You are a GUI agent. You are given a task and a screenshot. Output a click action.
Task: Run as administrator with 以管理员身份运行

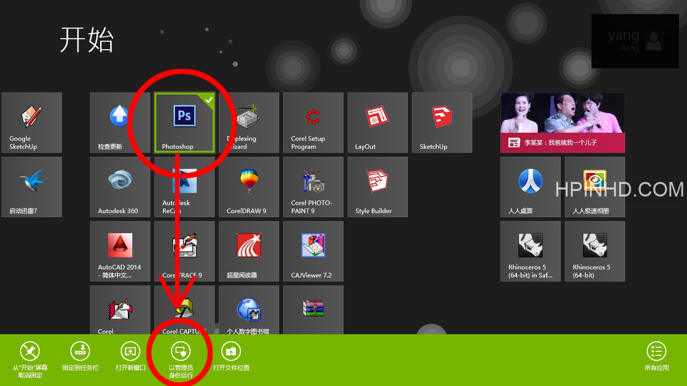181,360
